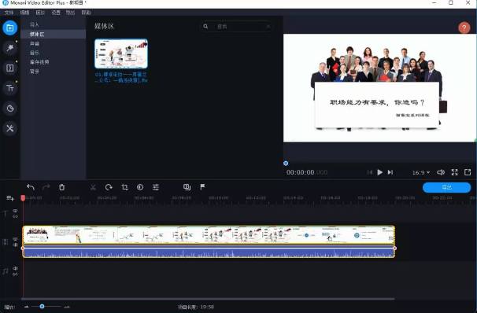Open the 16:9 aspect ratio dropdown
The height and width of the screenshot is (313, 477).
pos(421,172)
